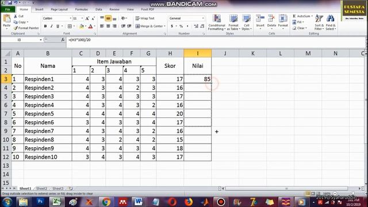Increase font size with Grow Font
The image size is (368, 207).
click(87, 18)
